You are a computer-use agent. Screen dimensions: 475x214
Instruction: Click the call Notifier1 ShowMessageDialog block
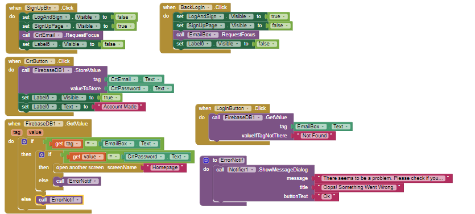(x=263, y=170)
